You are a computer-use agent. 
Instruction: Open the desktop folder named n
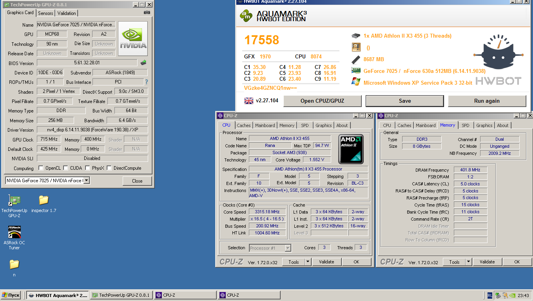tap(14, 268)
